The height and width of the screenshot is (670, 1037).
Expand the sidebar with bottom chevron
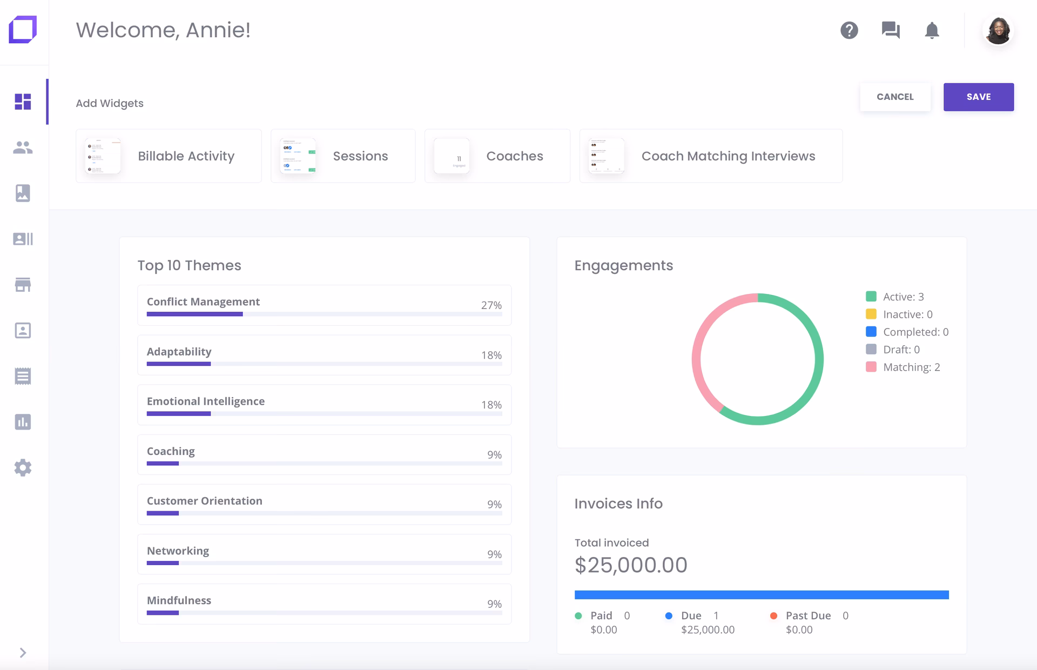(23, 653)
